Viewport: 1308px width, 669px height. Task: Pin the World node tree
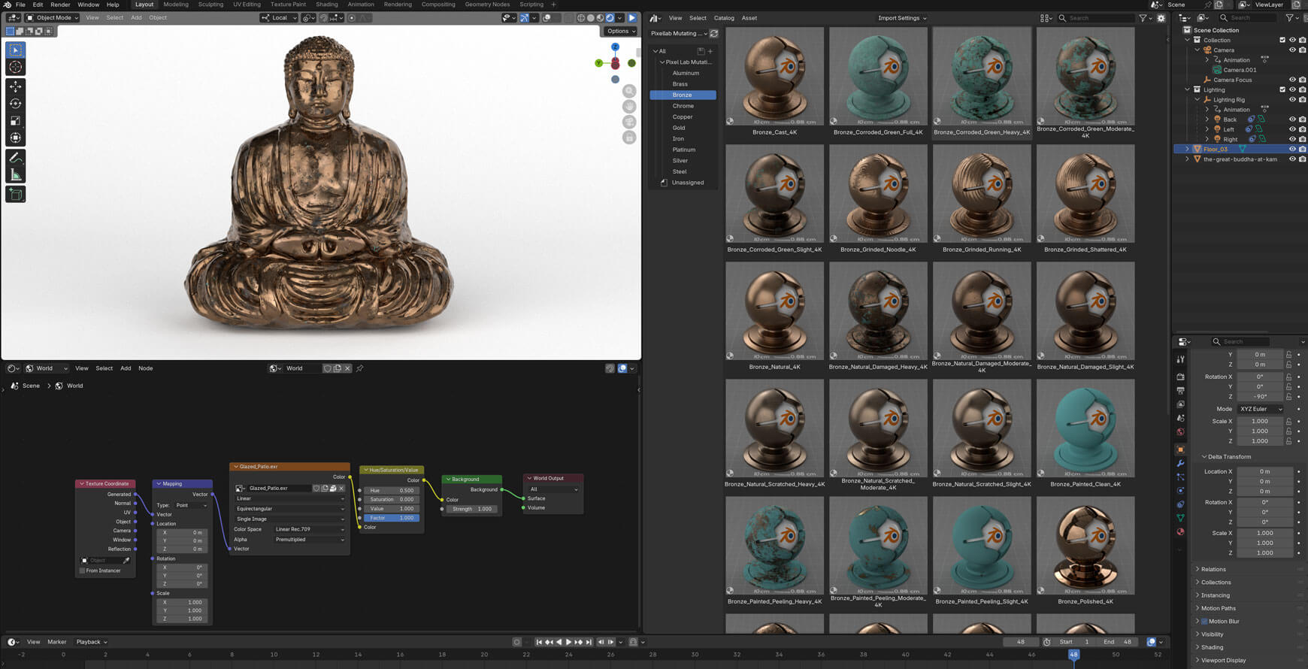pos(359,368)
